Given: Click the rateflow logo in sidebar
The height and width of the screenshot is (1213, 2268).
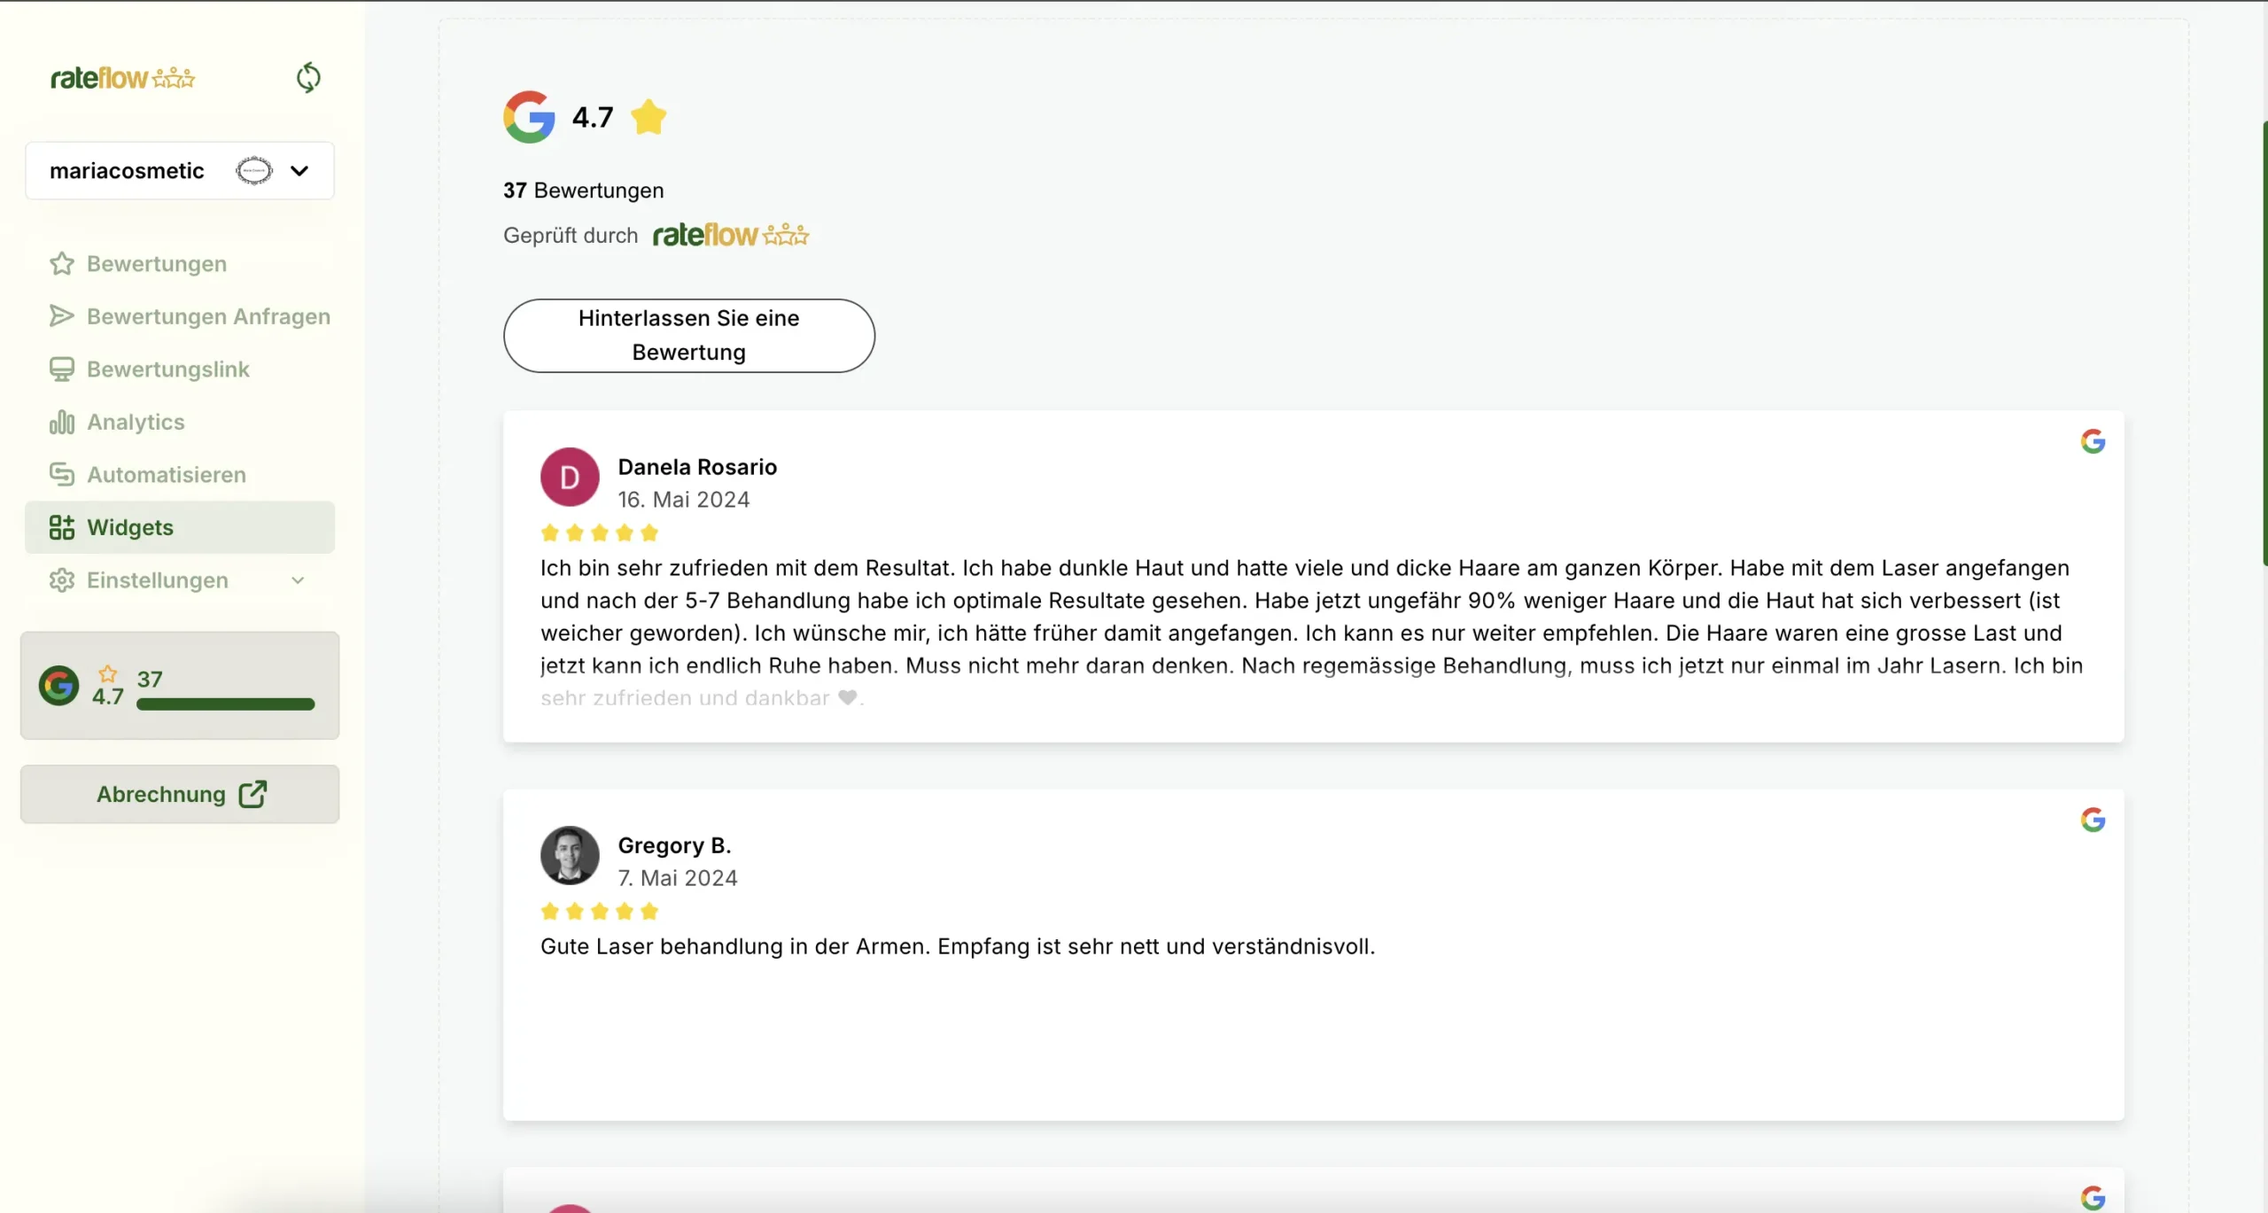Looking at the screenshot, I should pos(122,78).
